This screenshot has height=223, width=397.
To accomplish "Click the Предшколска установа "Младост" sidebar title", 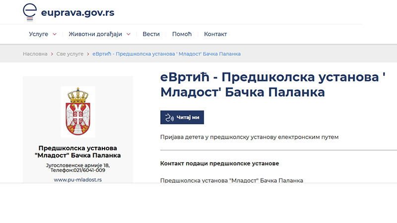I will 78,152.
